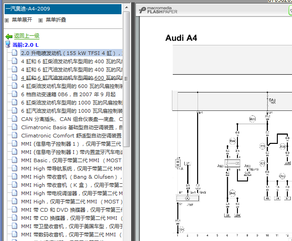Open 6 缸柴油发动机车型用的 1000 瓦 item
Screen dimensions: 292x241
(x=72, y=103)
